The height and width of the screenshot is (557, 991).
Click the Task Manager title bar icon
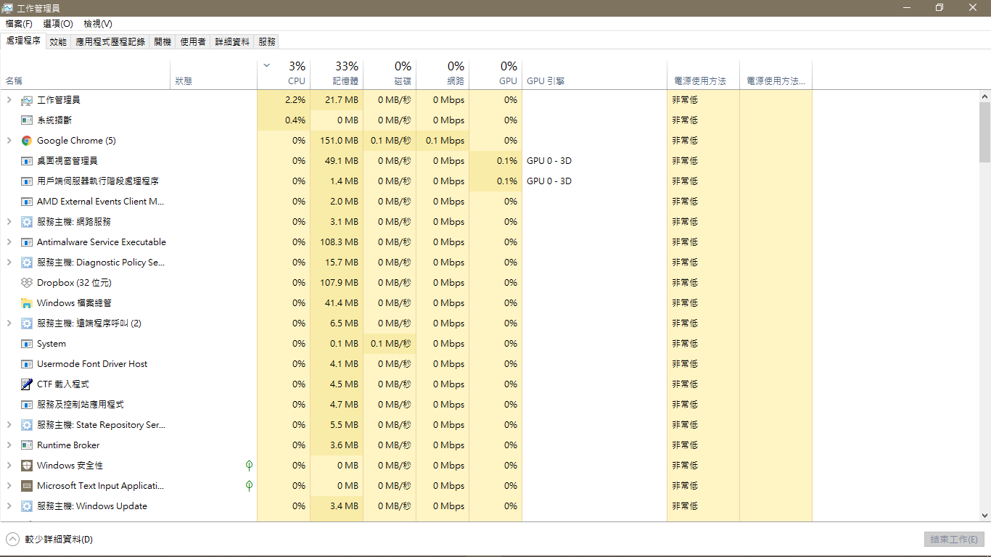[x=7, y=8]
